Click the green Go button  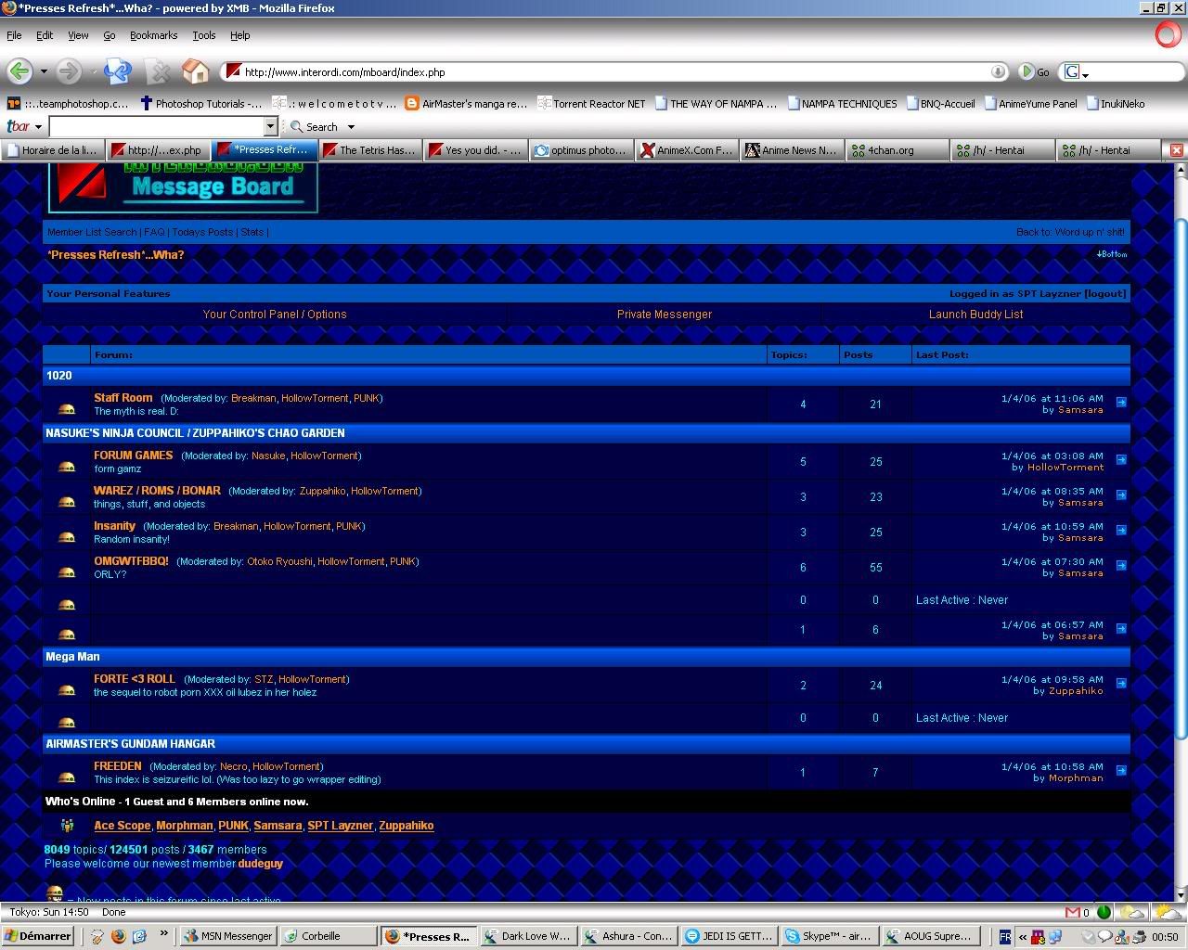click(1034, 71)
